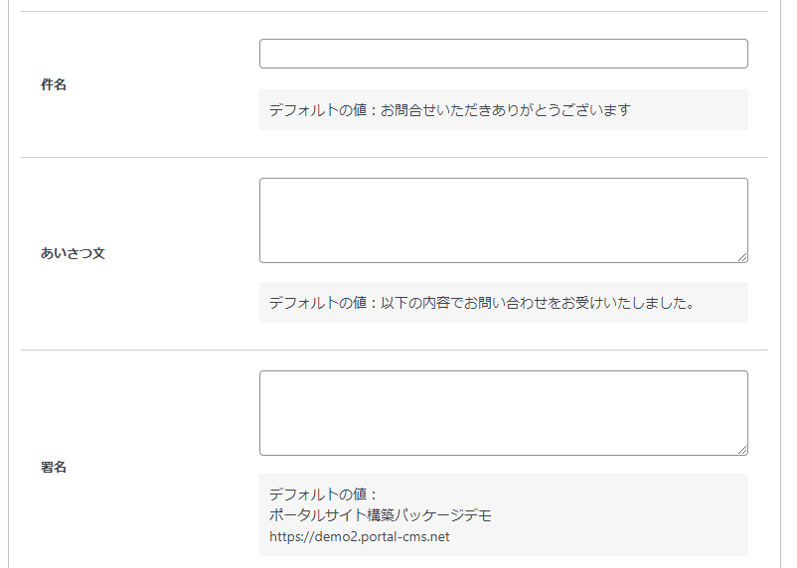Click デフォルトの値 label in 件名 hint

point(318,110)
